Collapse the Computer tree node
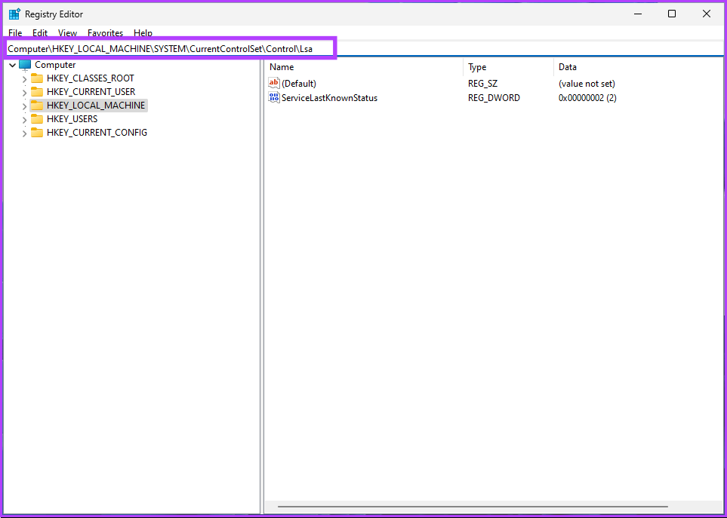 (x=13, y=66)
